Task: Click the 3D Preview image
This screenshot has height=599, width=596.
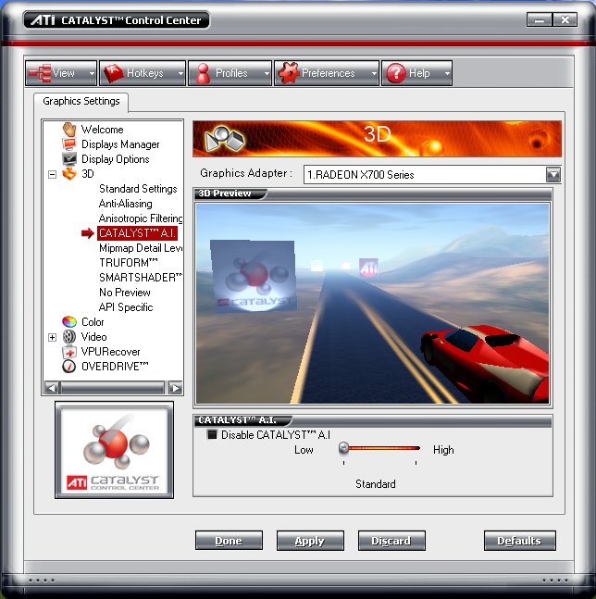Action: click(x=372, y=304)
